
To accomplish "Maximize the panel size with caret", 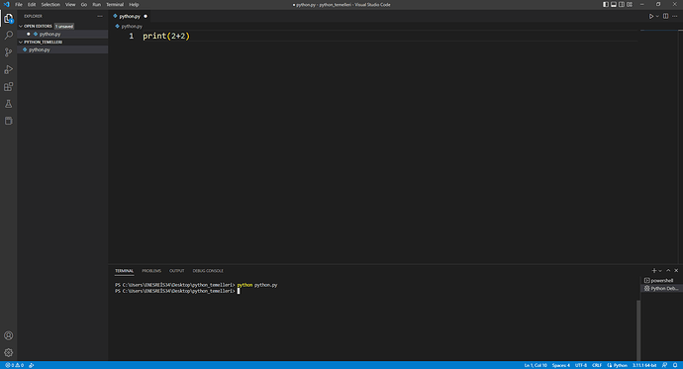I will [668, 271].
